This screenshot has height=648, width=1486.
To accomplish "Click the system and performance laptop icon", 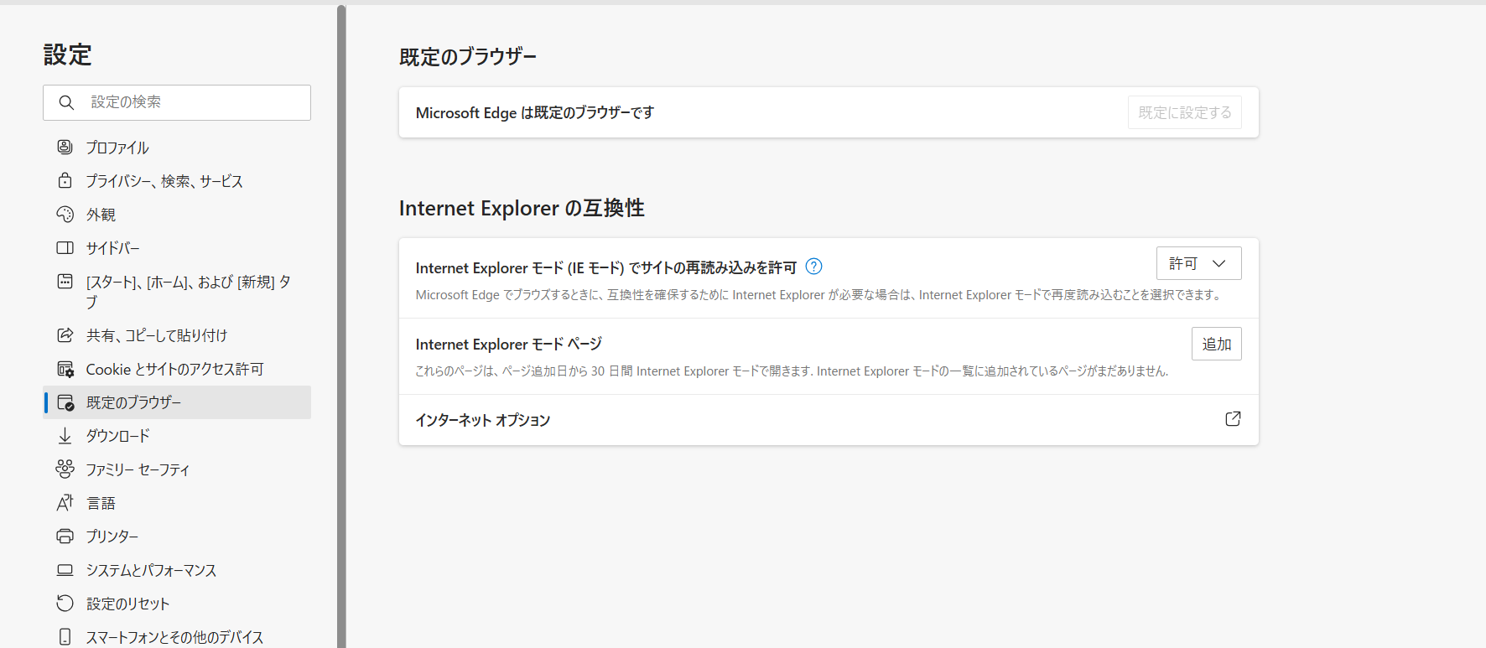I will coord(65,570).
